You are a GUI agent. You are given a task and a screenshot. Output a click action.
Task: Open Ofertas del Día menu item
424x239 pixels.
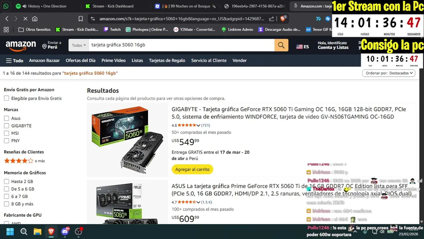click(x=80, y=60)
